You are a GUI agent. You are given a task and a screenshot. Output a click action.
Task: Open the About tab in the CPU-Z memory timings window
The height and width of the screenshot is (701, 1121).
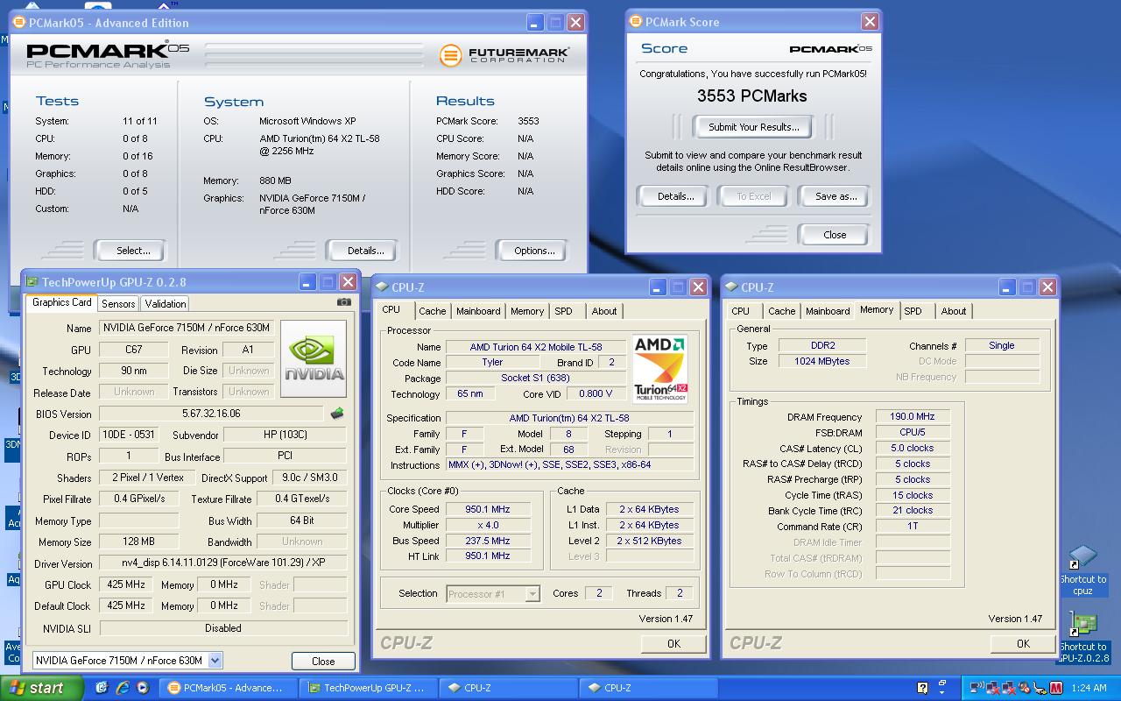coord(954,311)
